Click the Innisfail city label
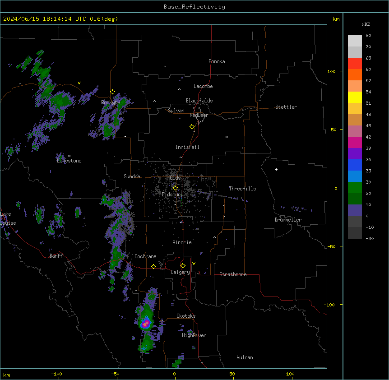 [187, 147]
